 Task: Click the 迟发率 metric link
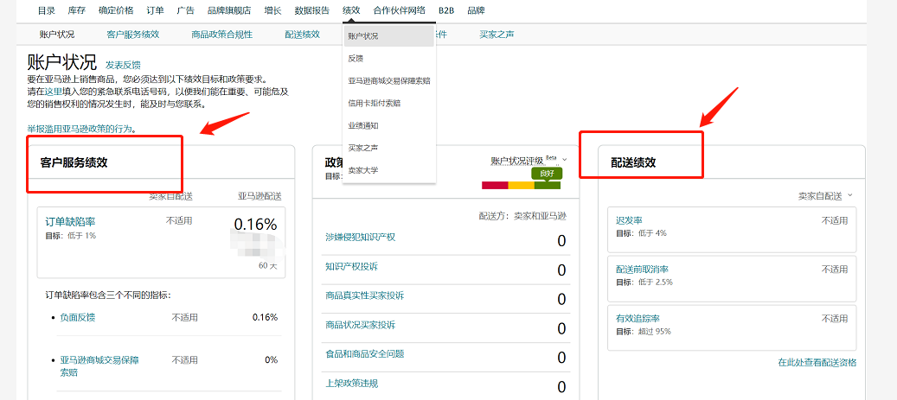tap(629, 220)
